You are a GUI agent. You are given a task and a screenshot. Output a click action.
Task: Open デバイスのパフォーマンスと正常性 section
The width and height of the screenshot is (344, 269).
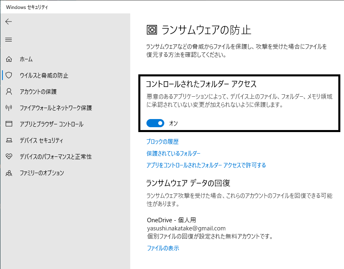tap(56, 156)
